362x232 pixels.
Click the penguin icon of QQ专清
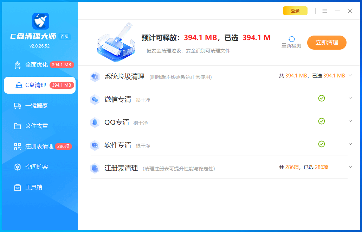[x=95, y=123]
